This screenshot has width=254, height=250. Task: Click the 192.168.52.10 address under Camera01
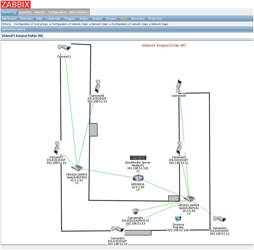click(x=118, y=244)
